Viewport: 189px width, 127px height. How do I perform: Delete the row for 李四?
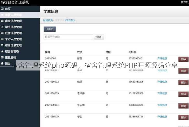coord(184,117)
